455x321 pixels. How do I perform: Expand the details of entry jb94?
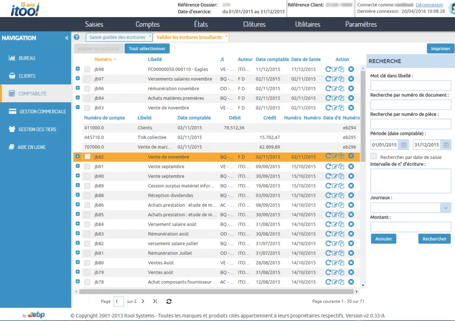coord(78,98)
